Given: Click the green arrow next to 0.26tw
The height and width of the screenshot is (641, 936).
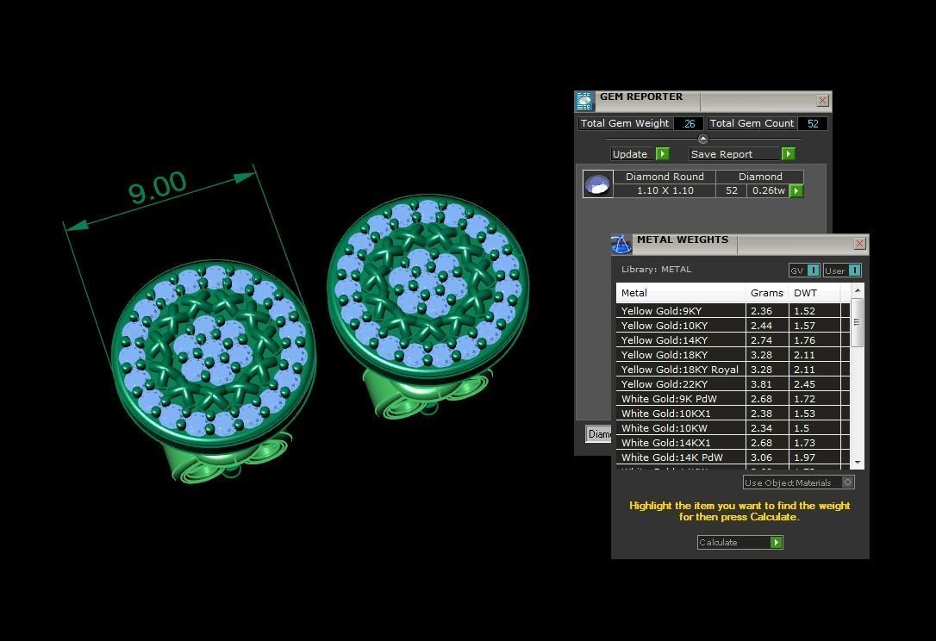Looking at the screenshot, I should 796,191.
